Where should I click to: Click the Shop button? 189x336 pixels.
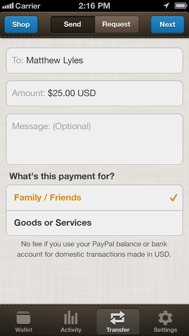point(21,25)
